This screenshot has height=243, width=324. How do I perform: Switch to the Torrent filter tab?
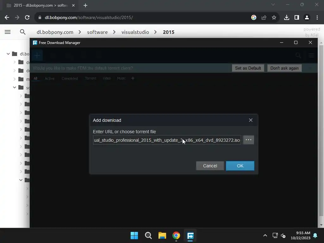tap(90, 78)
